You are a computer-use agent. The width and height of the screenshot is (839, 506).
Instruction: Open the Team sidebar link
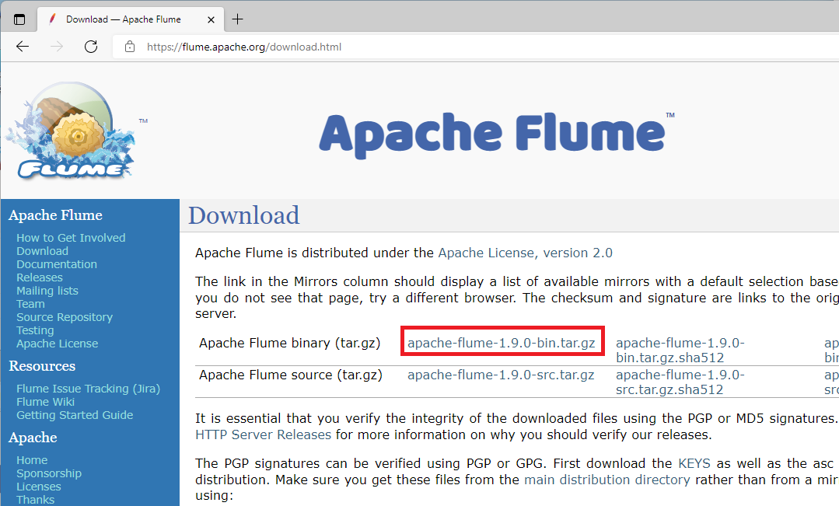[30, 304]
